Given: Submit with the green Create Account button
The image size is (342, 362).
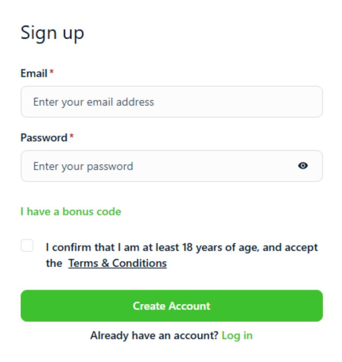Looking at the screenshot, I should tap(172, 306).
